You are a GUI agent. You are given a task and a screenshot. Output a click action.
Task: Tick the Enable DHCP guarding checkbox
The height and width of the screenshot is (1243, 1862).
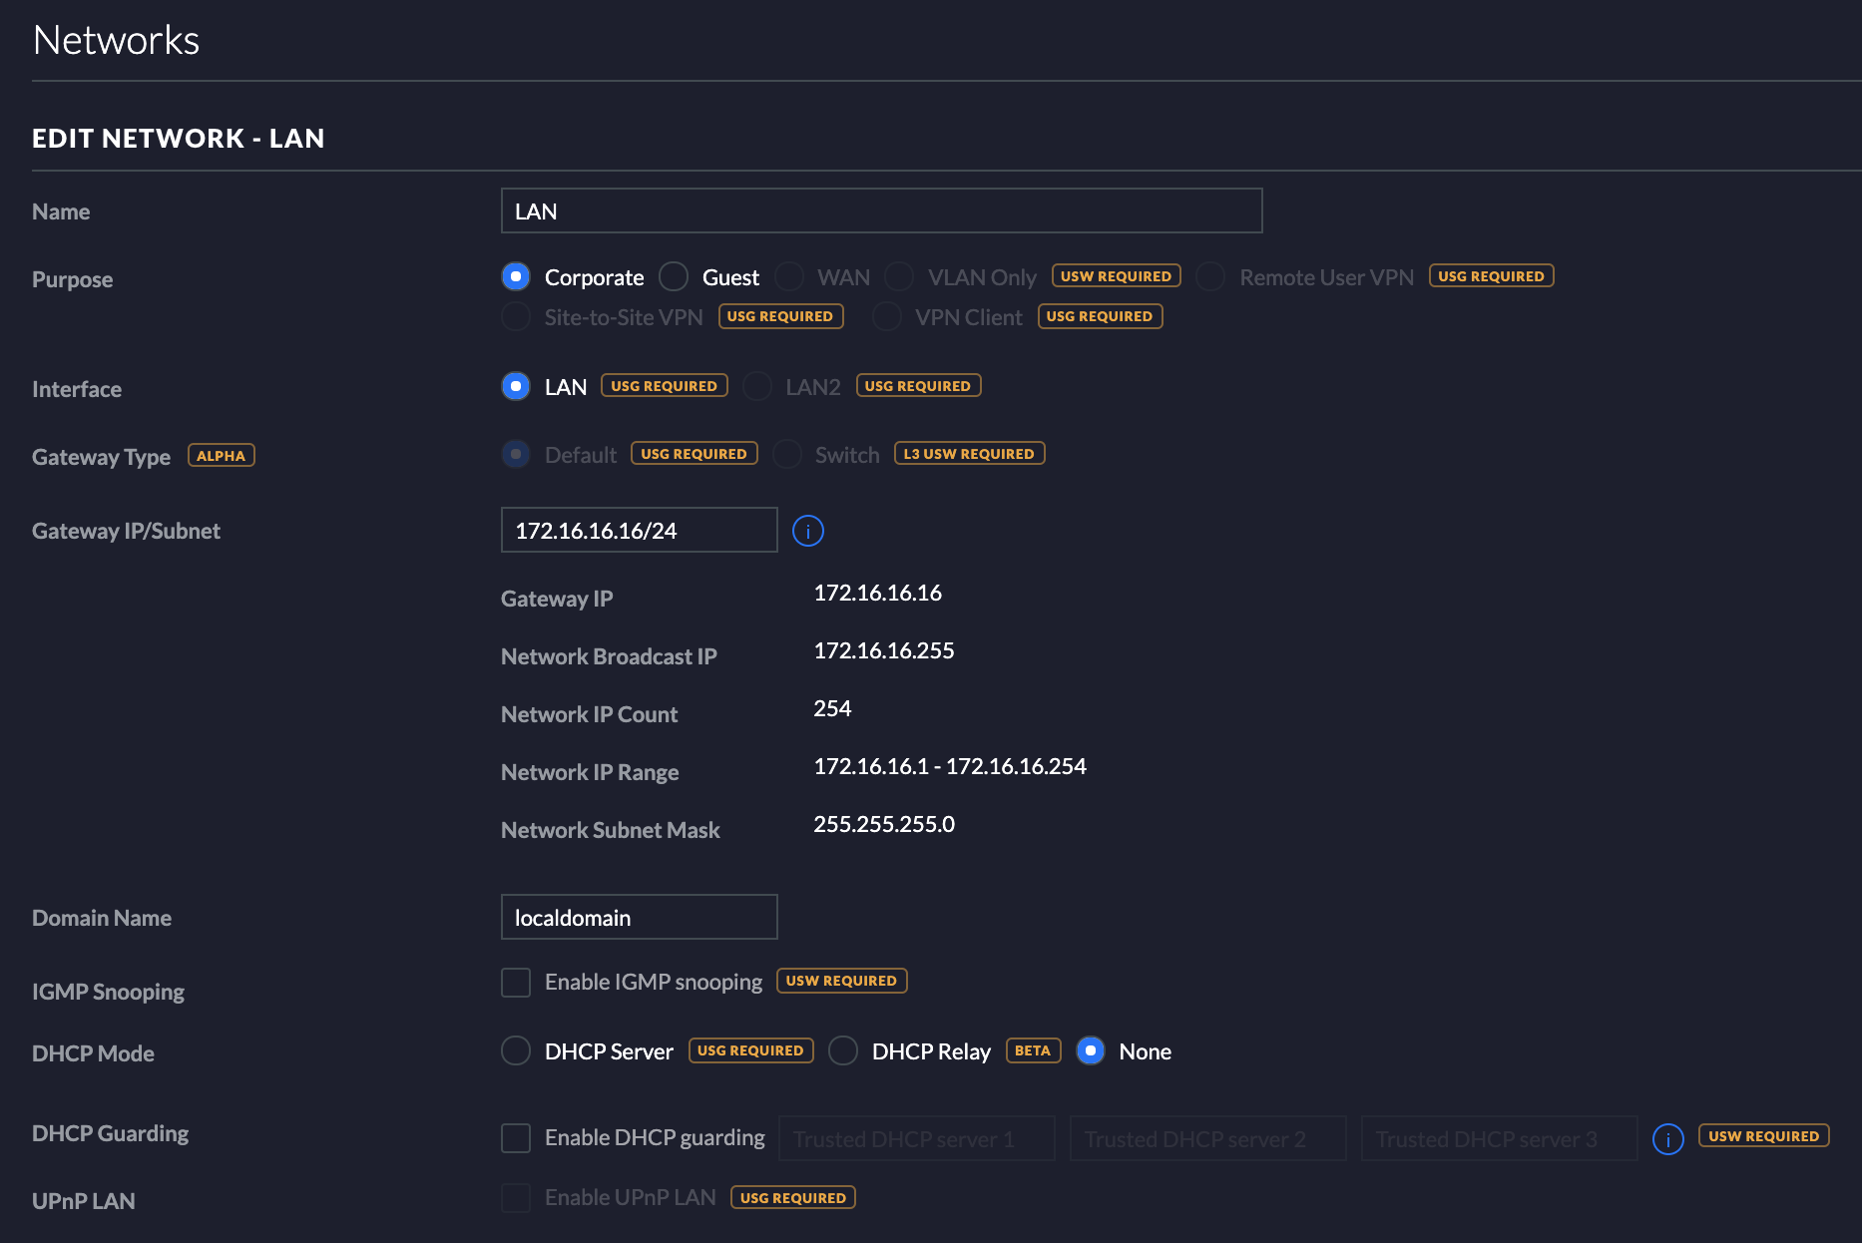click(x=516, y=1138)
